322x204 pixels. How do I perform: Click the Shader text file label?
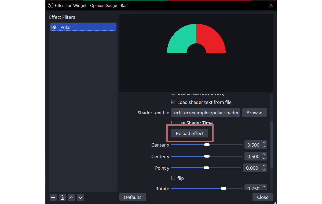point(153,113)
